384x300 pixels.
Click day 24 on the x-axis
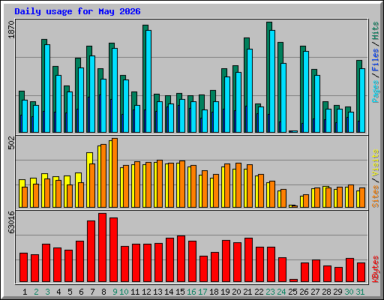281,292
